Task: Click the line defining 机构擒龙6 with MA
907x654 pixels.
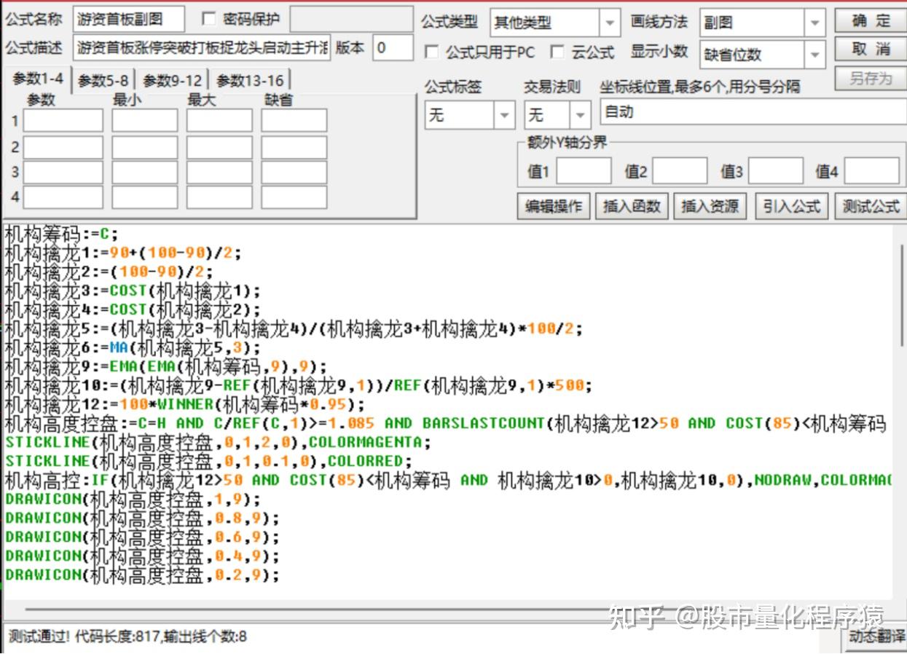Action: pos(132,347)
